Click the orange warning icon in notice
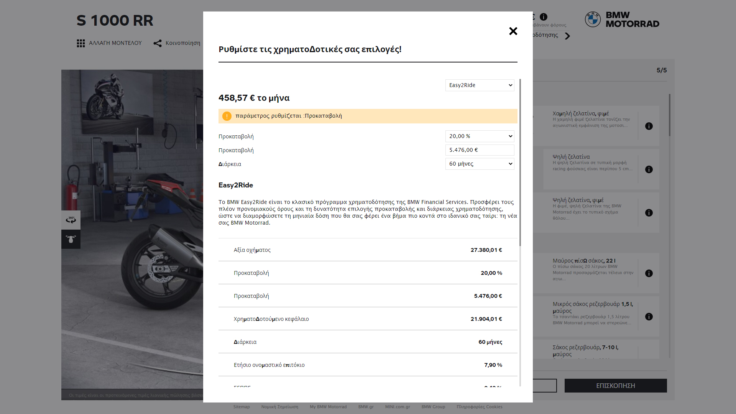The image size is (736, 414). click(x=227, y=116)
